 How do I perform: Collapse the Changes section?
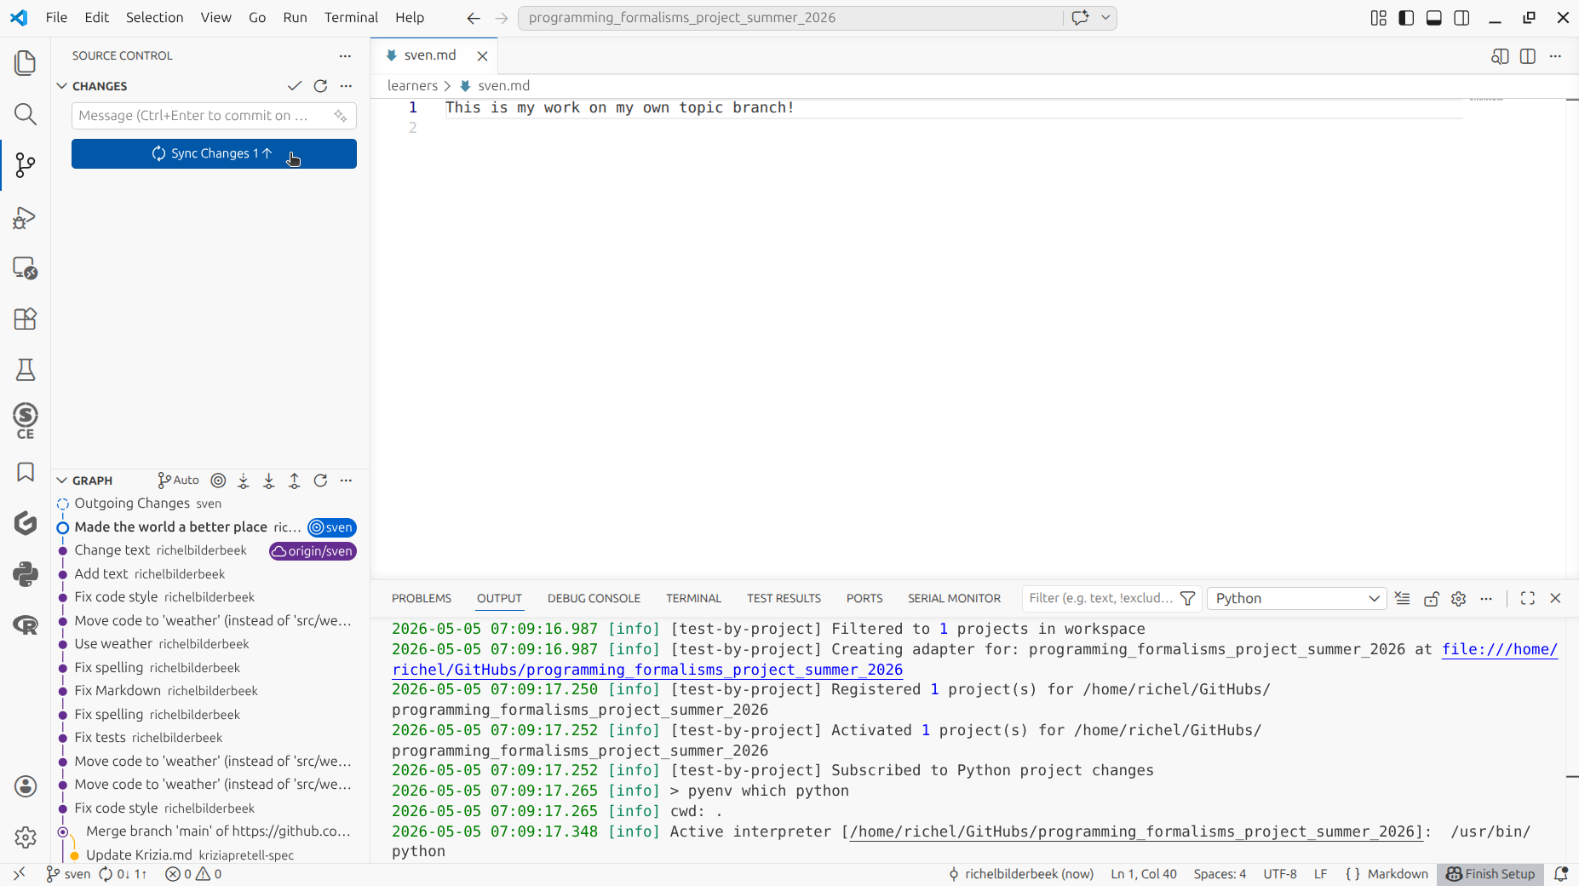click(61, 86)
